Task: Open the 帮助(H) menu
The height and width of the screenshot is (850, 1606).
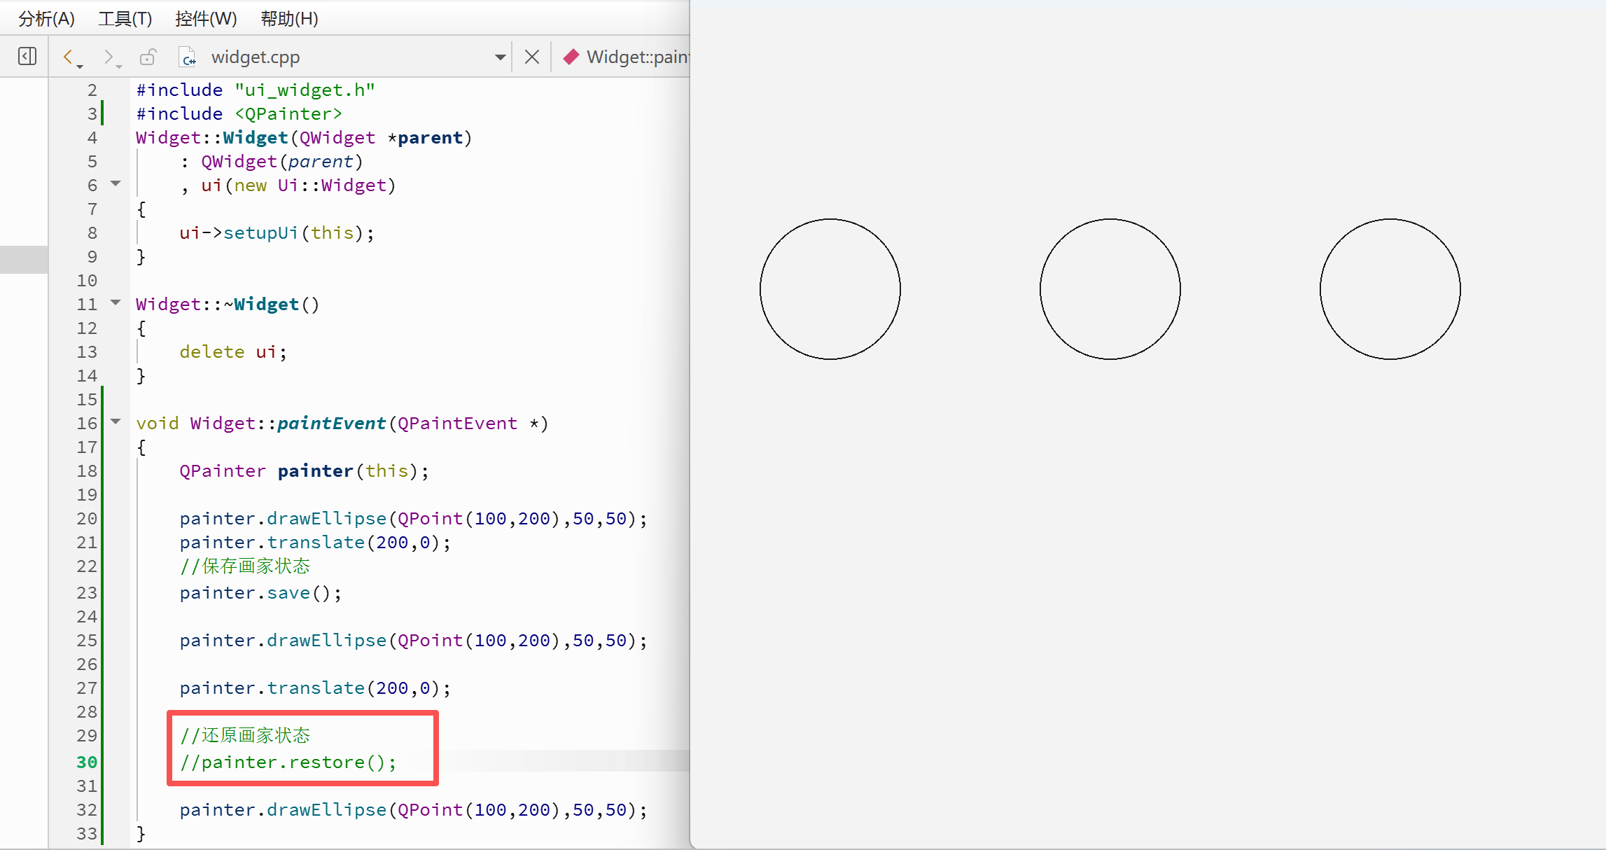Action: 289,18
